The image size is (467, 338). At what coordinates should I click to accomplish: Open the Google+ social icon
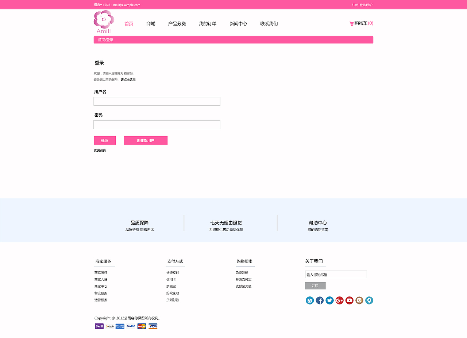point(339,300)
